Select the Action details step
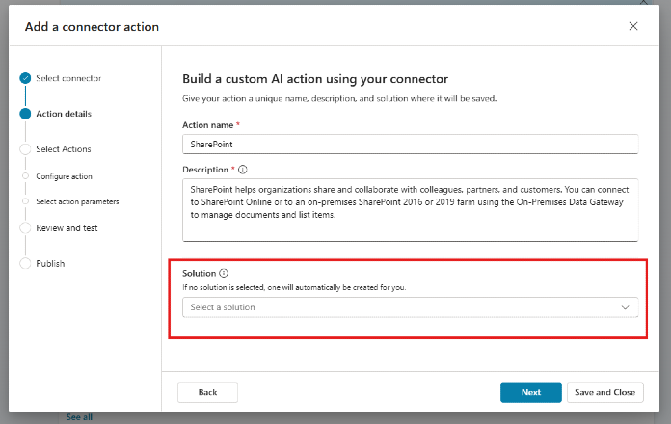671x424 pixels. tap(64, 114)
